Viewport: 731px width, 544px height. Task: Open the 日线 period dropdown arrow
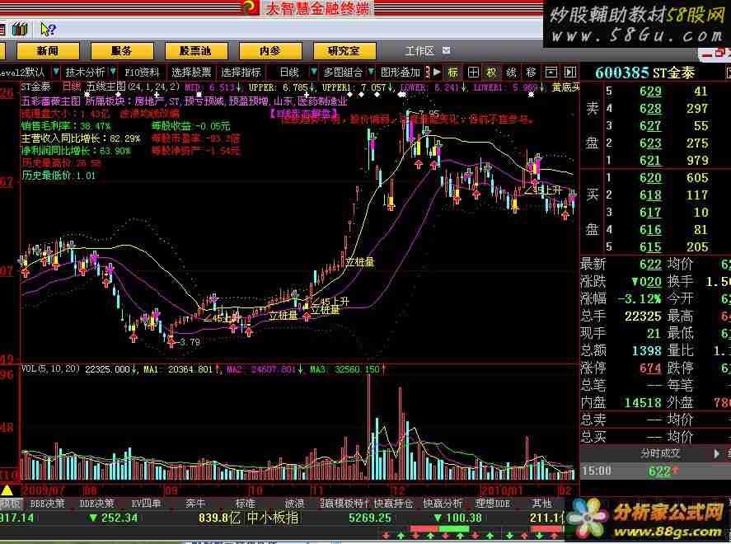[314, 72]
